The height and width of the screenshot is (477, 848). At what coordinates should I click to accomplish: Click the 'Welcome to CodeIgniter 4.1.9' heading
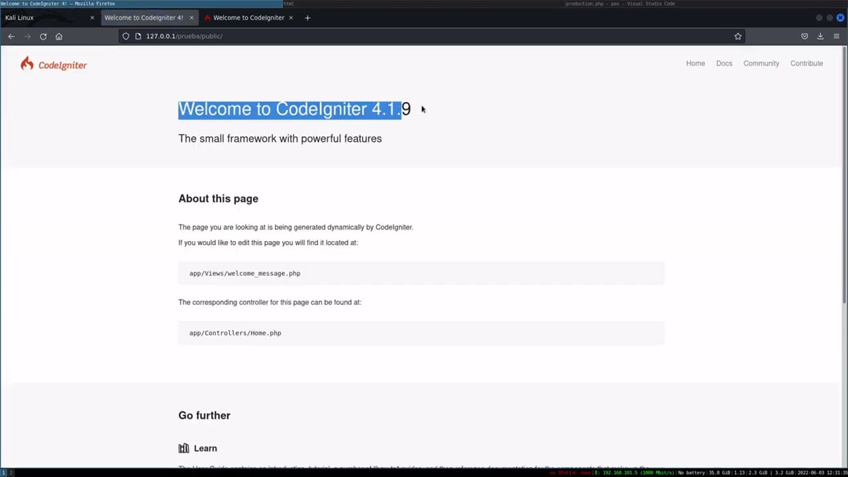(x=294, y=109)
